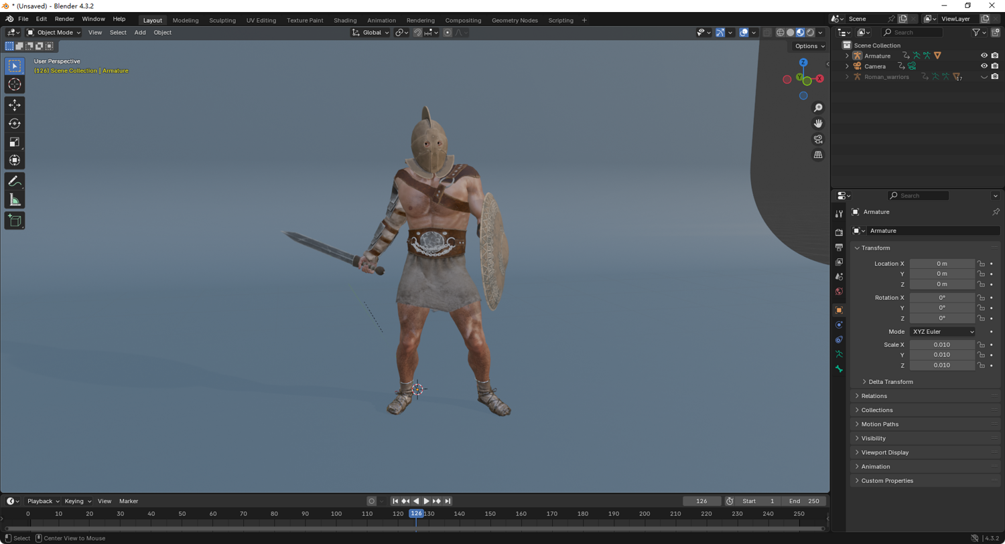Click the outliner search field
The image size is (1005, 544).
point(912,33)
